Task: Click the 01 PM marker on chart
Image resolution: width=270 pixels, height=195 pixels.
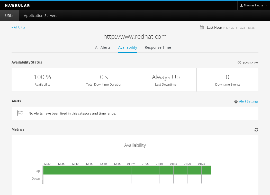Action: 131,164
